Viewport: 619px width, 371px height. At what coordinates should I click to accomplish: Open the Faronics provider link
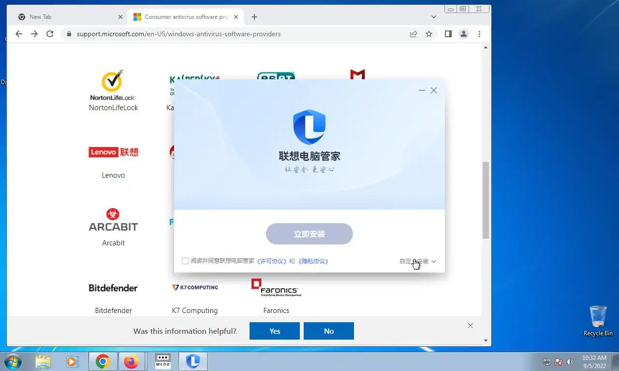point(276,311)
